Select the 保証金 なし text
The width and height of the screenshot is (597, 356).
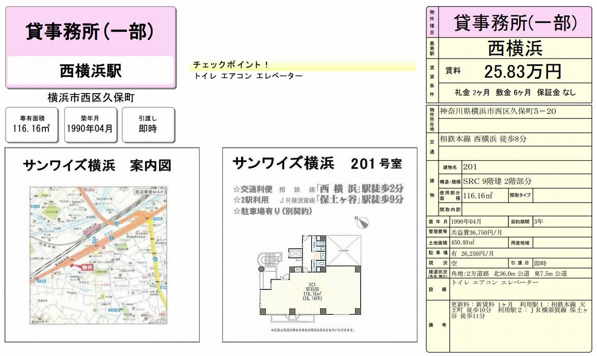pyautogui.click(x=556, y=93)
